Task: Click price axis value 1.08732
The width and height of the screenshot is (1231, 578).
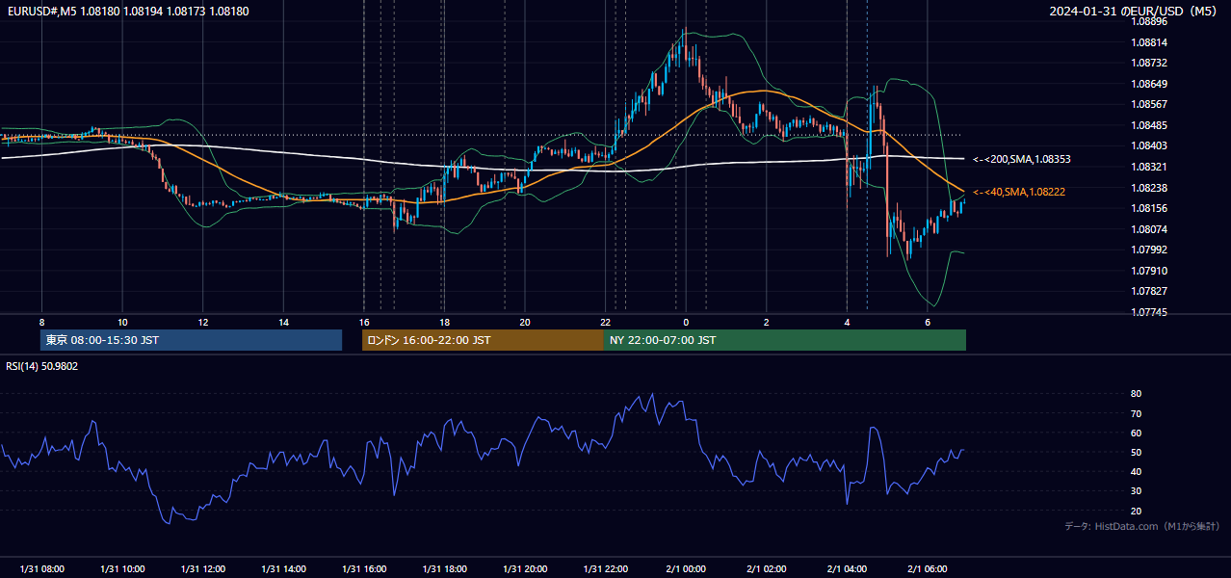Action: (1149, 63)
